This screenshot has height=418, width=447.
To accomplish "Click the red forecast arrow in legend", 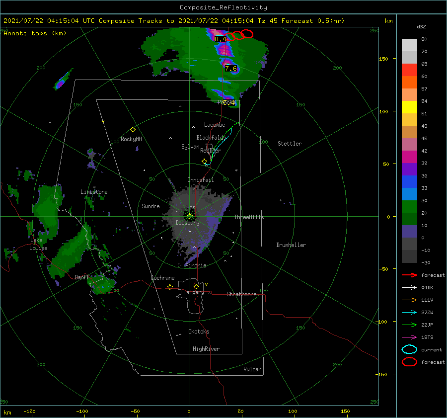I will [409, 275].
